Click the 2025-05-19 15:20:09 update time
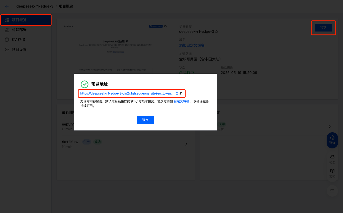Screen dimensions: 343x213 click(x=239, y=73)
